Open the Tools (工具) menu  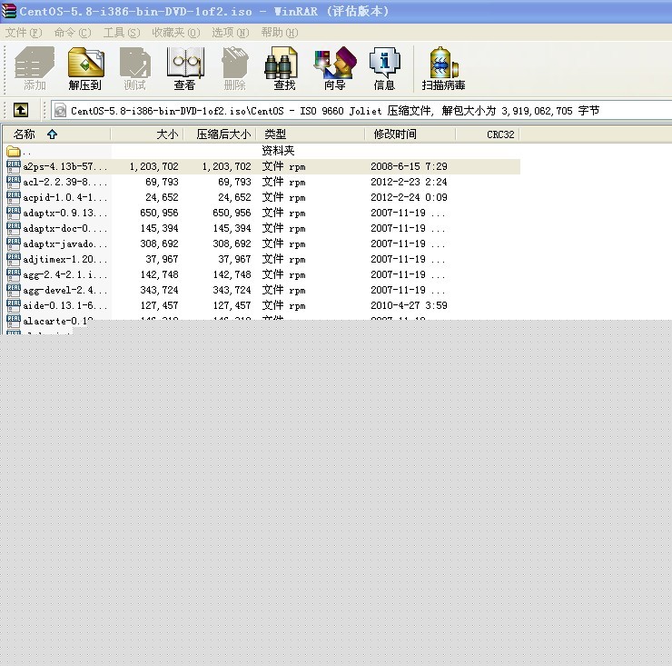click(122, 33)
